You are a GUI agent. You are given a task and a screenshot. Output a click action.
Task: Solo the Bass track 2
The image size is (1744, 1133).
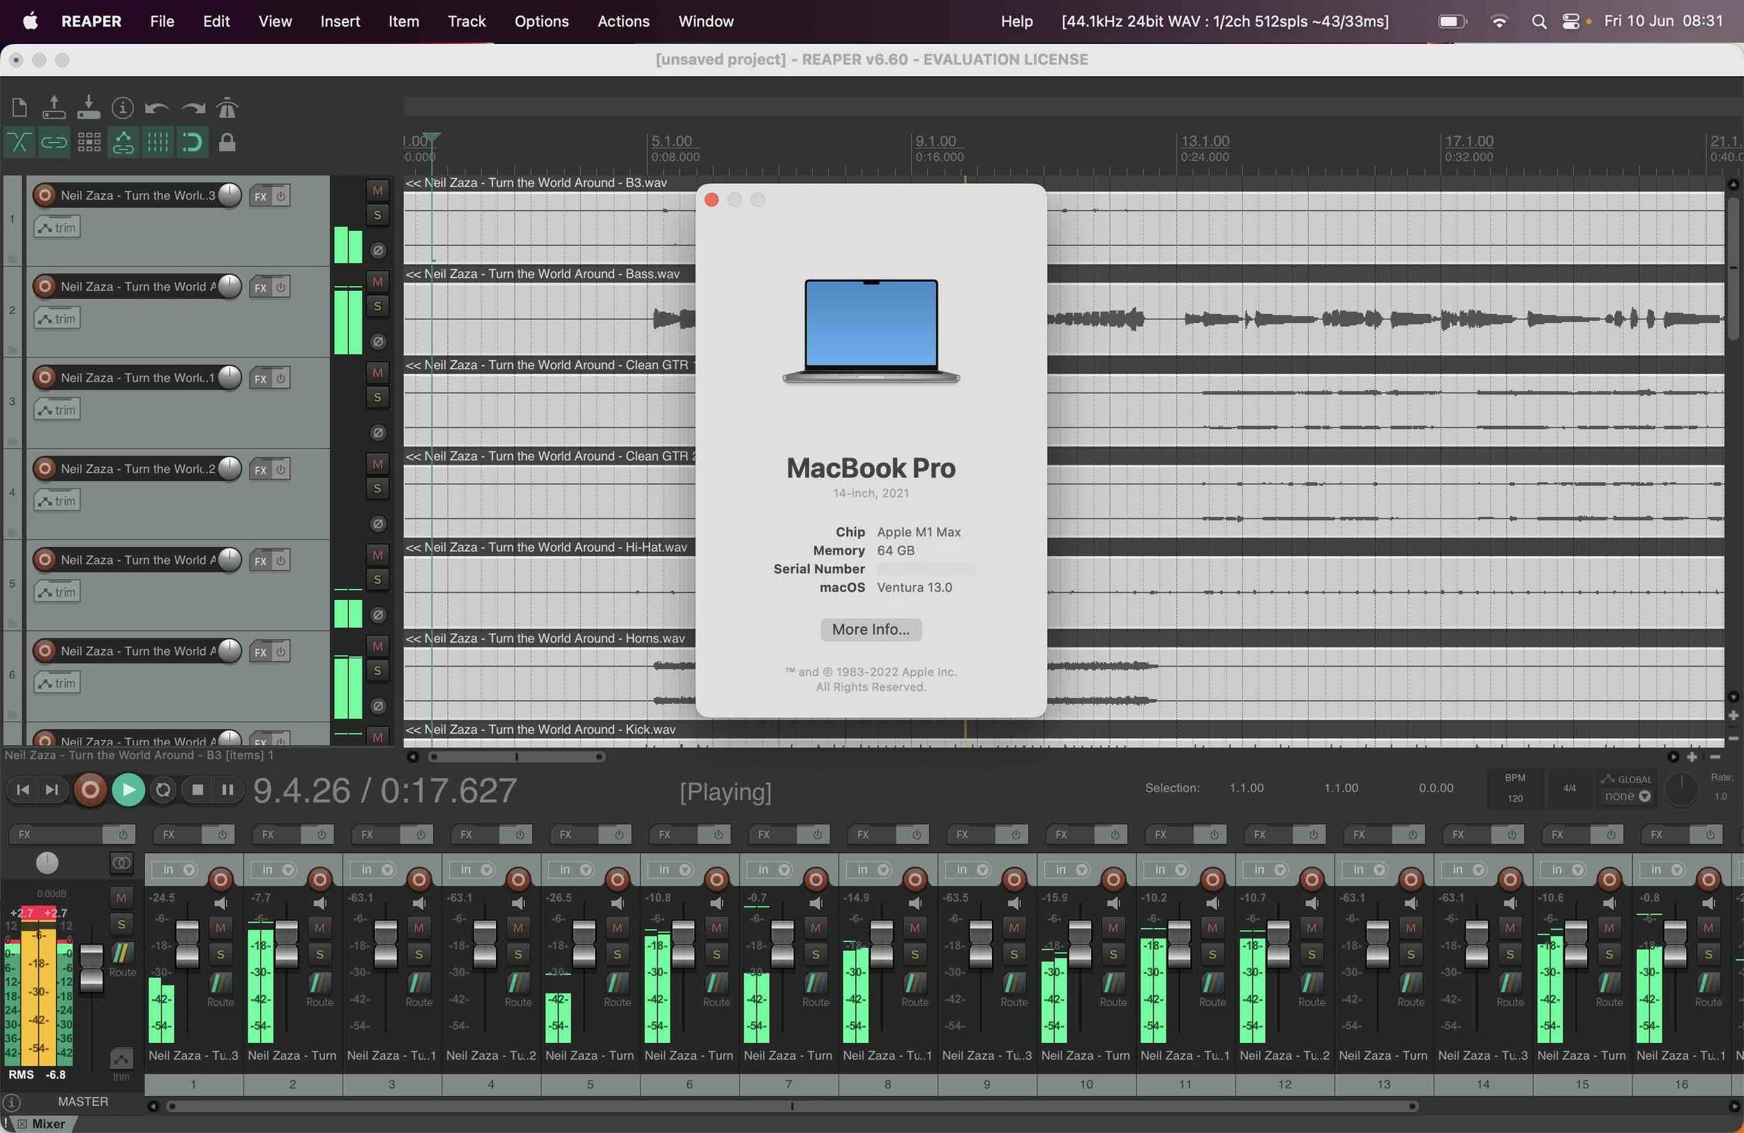point(377,306)
